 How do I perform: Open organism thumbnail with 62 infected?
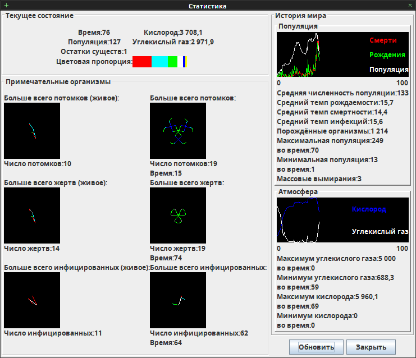[x=178, y=300]
